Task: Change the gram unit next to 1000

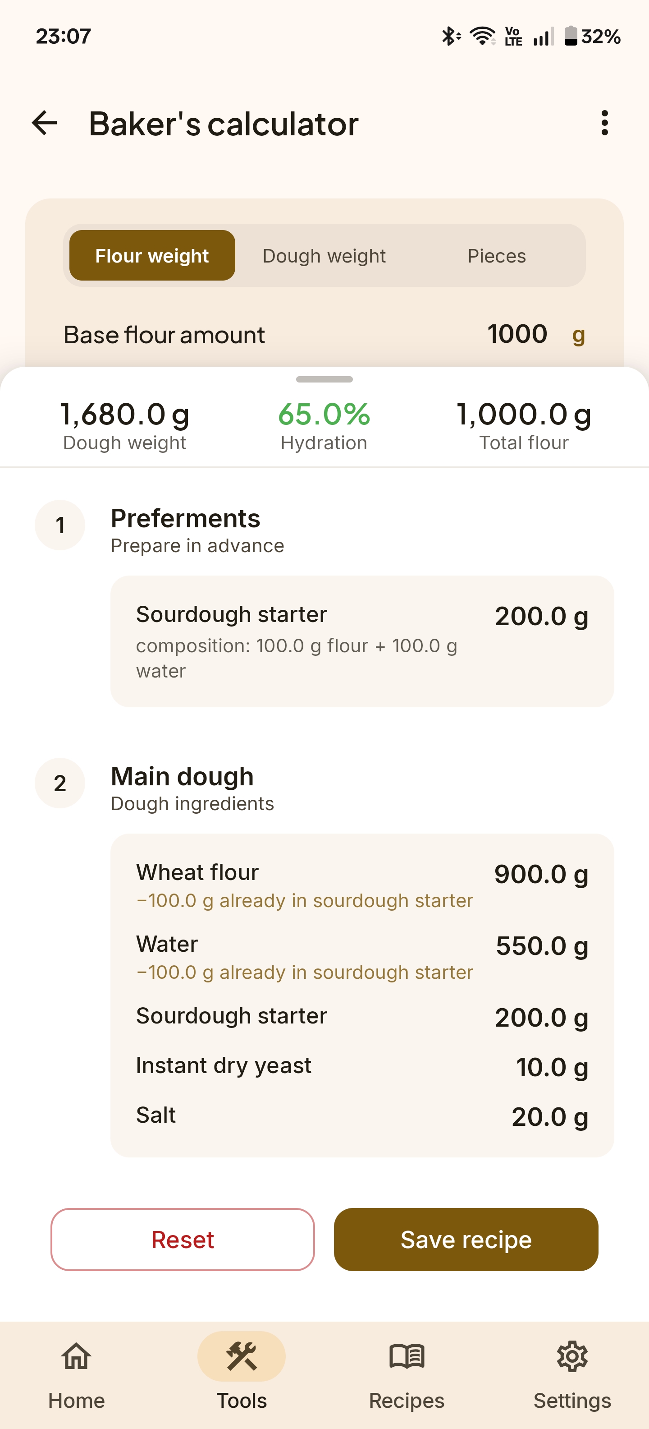Action: click(578, 335)
